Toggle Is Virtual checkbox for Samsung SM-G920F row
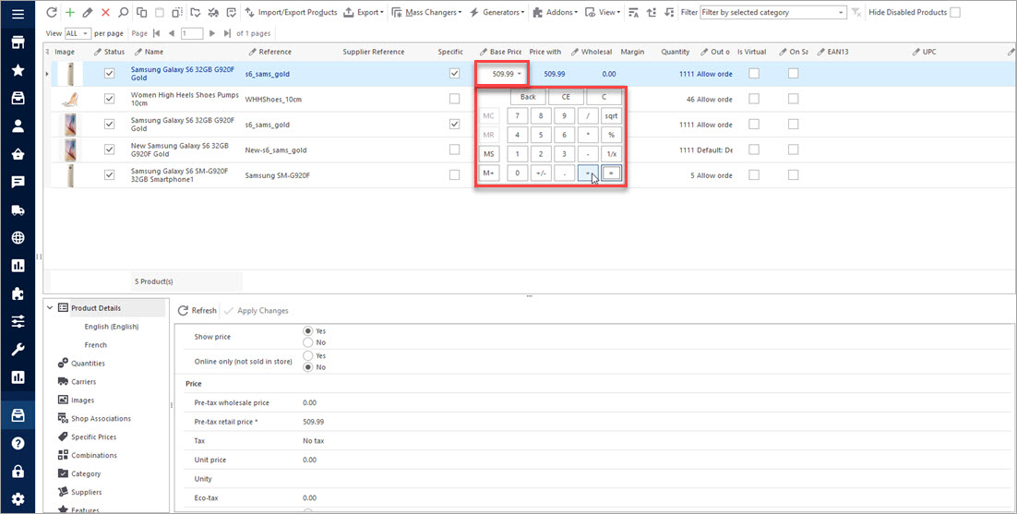The height and width of the screenshot is (514, 1017). point(754,175)
